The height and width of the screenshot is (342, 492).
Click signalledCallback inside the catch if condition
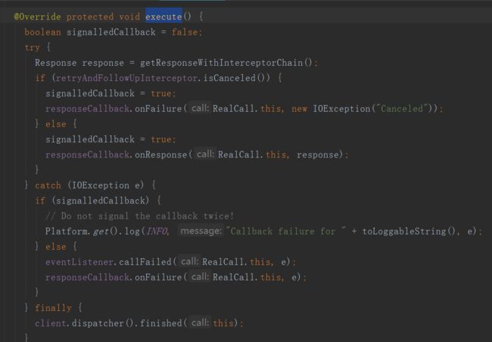(101, 201)
